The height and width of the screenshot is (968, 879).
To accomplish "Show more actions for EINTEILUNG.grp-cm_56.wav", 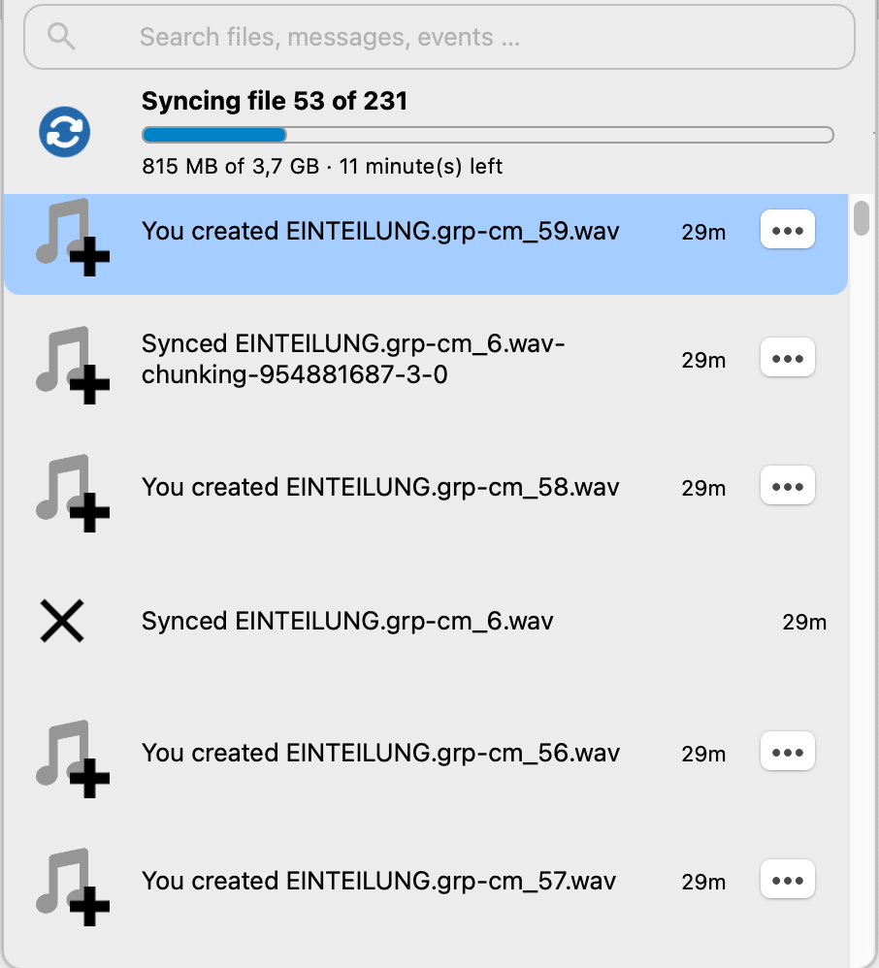I will point(787,752).
